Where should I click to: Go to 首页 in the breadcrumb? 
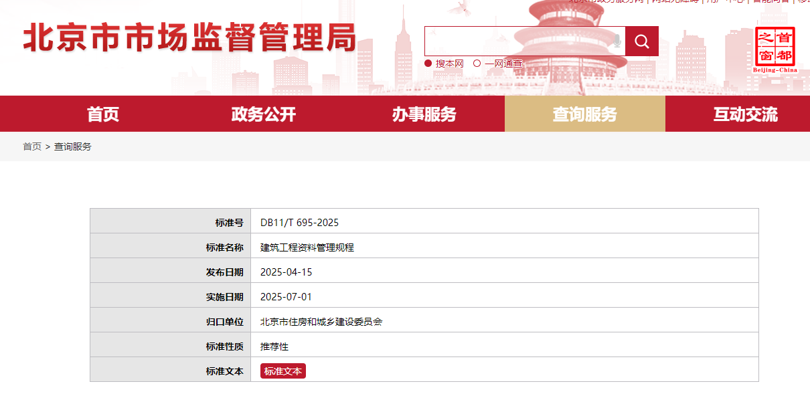(x=32, y=146)
